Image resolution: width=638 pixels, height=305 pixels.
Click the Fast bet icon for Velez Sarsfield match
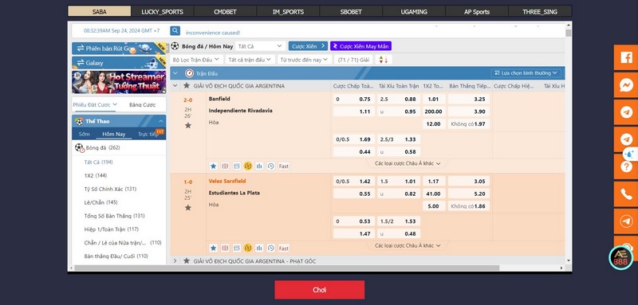click(x=284, y=248)
